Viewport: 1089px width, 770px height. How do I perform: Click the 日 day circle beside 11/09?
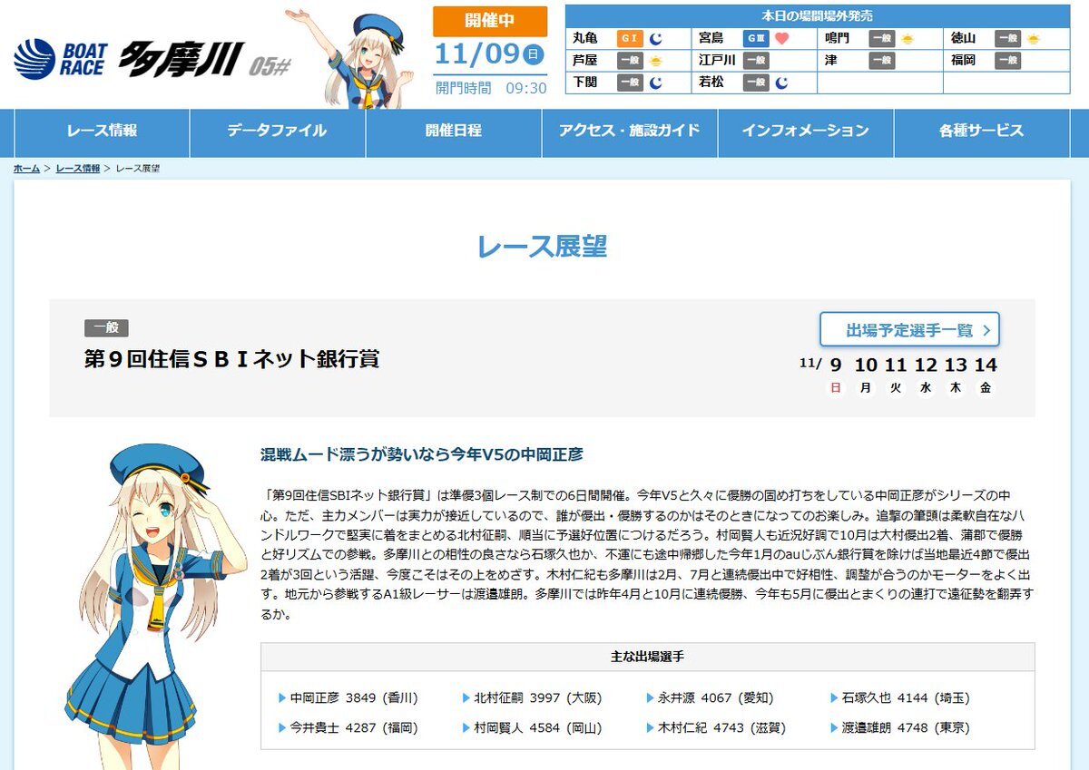[x=534, y=55]
